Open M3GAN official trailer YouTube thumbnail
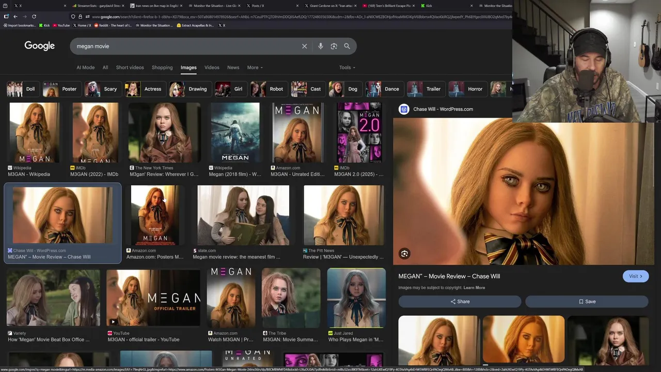The width and height of the screenshot is (661, 372). point(153,298)
